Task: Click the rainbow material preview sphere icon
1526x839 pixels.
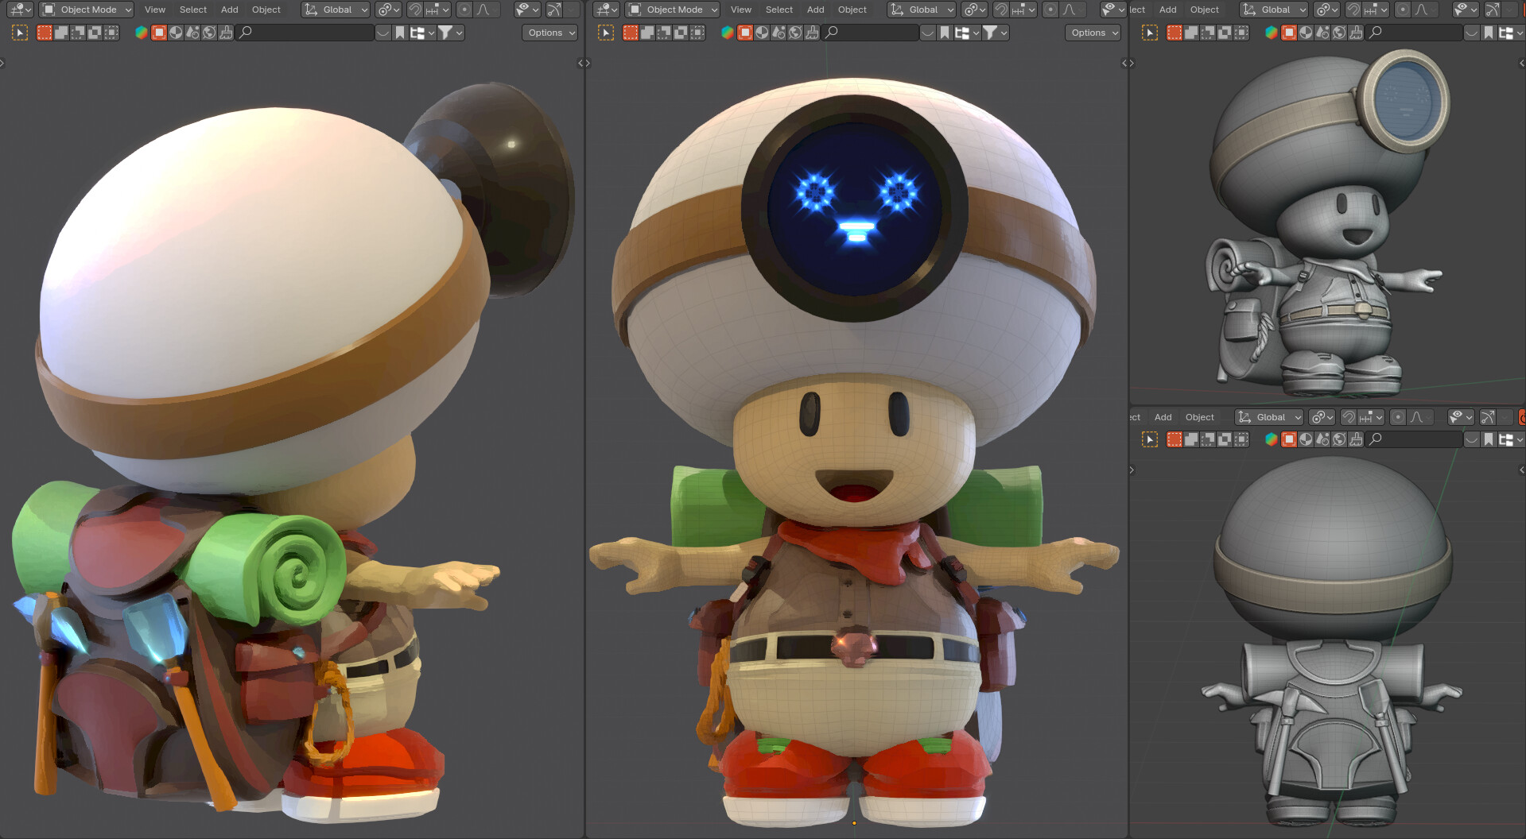Action: (x=142, y=33)
